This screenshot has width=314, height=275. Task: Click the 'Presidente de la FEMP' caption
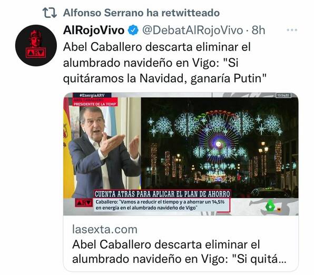point(95,104)
